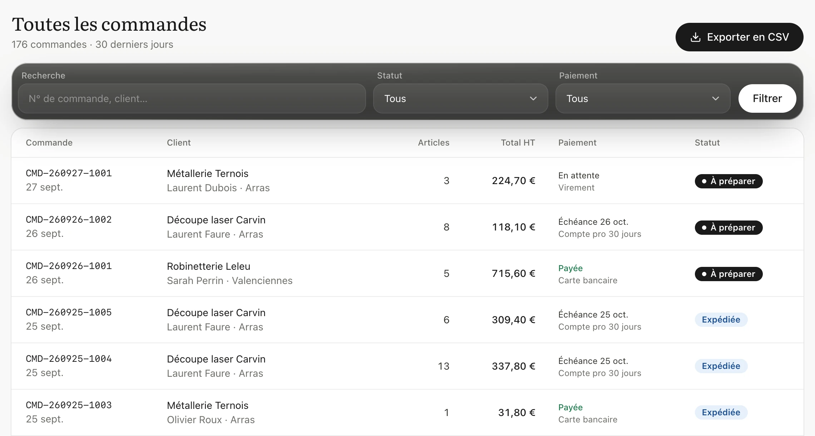This screenshot has height=436, width=815.
Task: Click the Expédiée badge for CMD-260925-1005
Action: tap(721, 320)
